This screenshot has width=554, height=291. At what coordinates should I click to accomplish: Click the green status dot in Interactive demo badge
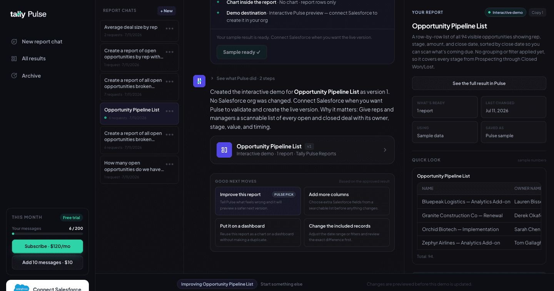489,13
